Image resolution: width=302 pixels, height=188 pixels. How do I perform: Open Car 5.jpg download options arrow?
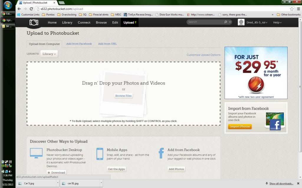tap(58, 183)
